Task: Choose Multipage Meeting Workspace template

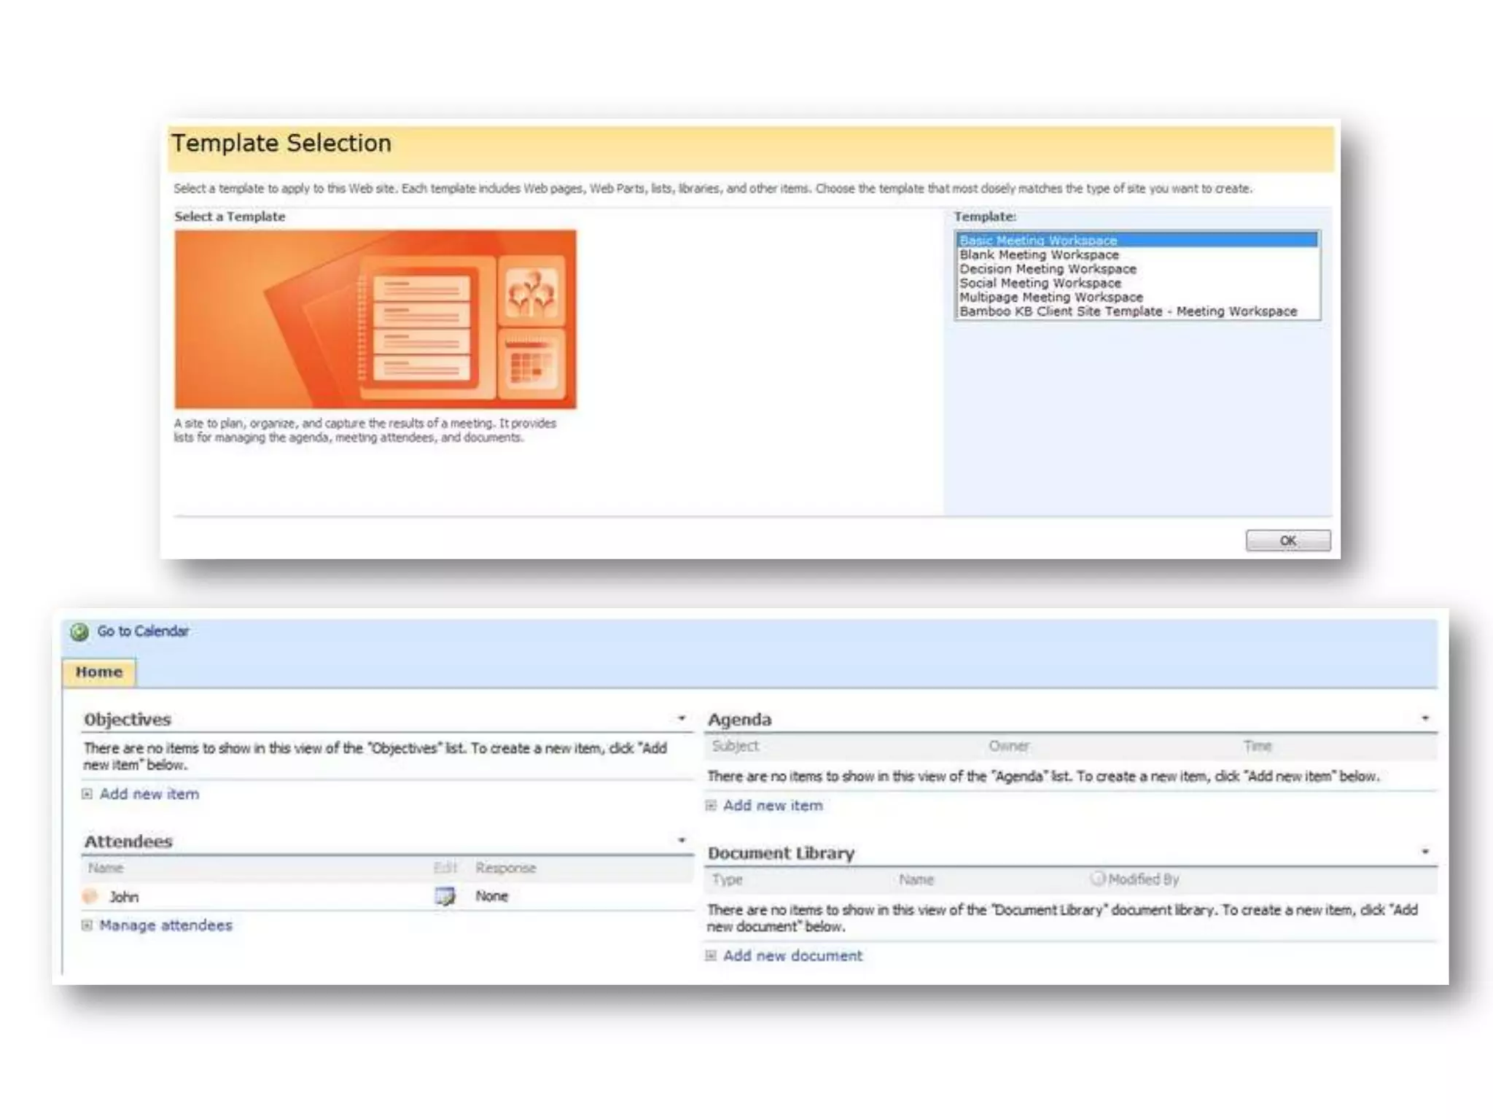Action: pos(1050,297)
